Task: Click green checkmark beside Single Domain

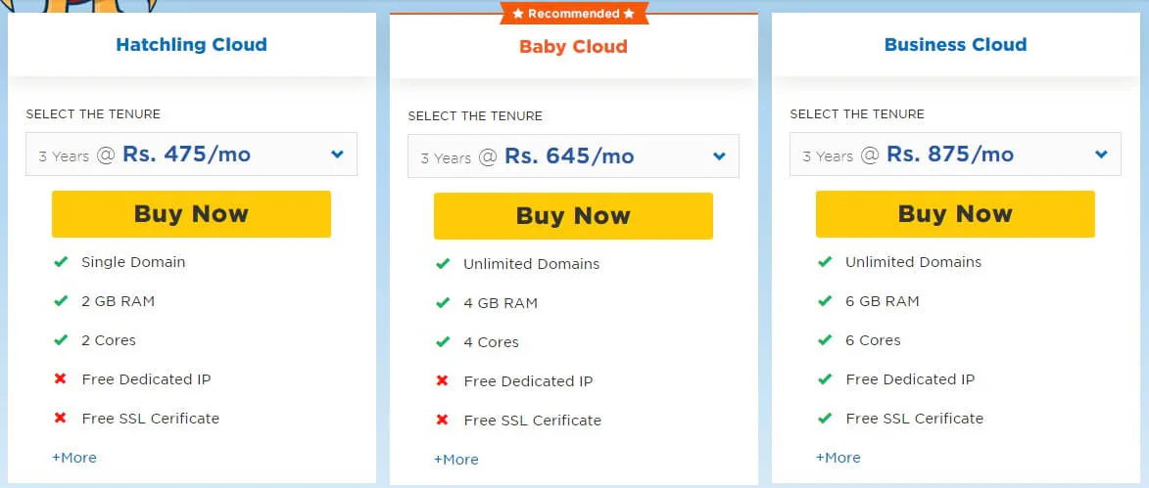Action: (x=61, y=261)
